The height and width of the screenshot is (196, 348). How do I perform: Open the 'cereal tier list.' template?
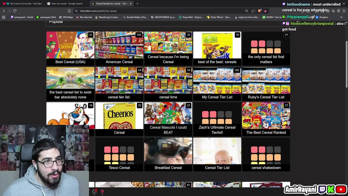(119, 84)
